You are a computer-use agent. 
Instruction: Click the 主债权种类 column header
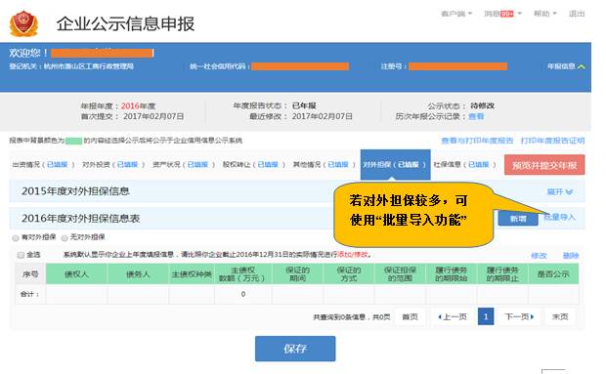(x=192, y=274)
